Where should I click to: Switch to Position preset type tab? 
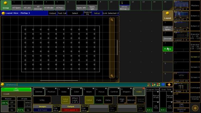(x=52, y=92)
